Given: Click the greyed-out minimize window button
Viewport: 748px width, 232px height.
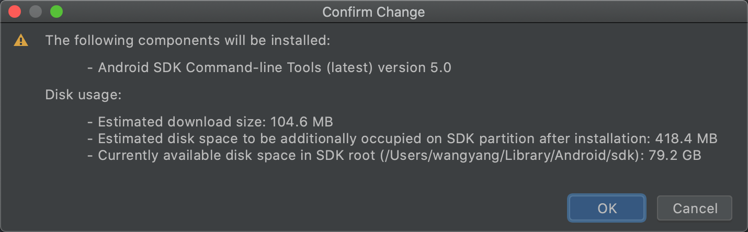Looking at the screenshot, I should 36,11.
